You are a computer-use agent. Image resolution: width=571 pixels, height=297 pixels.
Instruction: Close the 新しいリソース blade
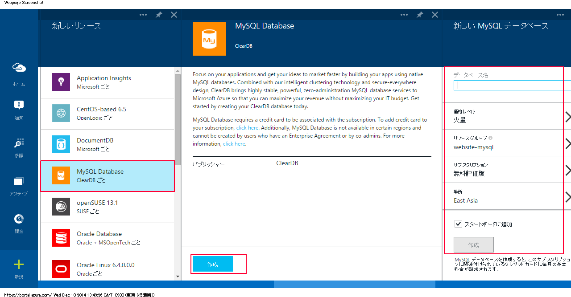click(174, 15)
